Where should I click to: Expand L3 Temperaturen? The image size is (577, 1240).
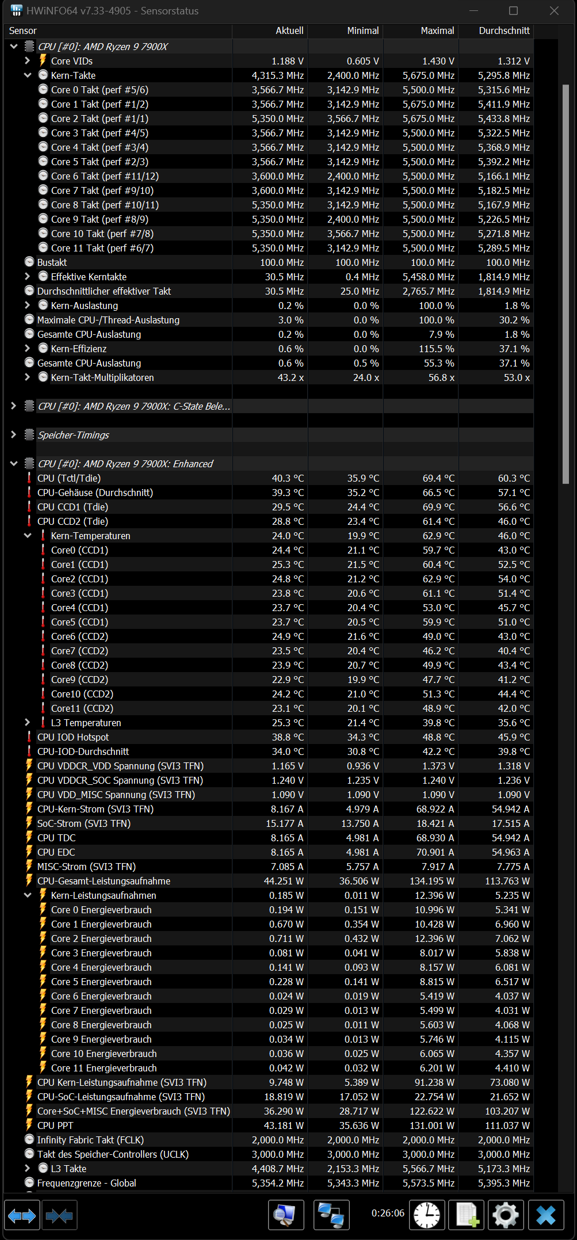click(x=28, y=722)
